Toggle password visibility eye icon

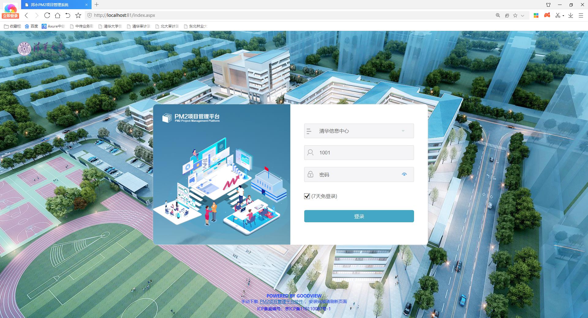click(x=404, y=174)
